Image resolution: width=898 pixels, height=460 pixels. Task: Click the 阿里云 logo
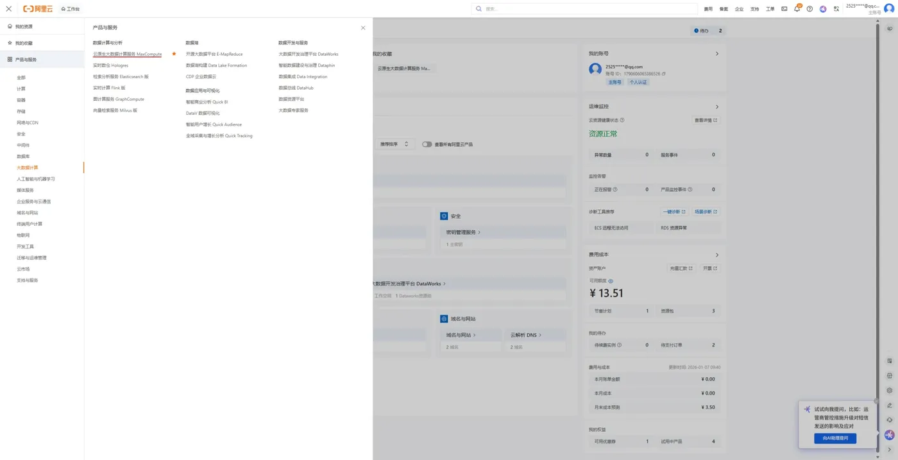click(x=38, y=9)
